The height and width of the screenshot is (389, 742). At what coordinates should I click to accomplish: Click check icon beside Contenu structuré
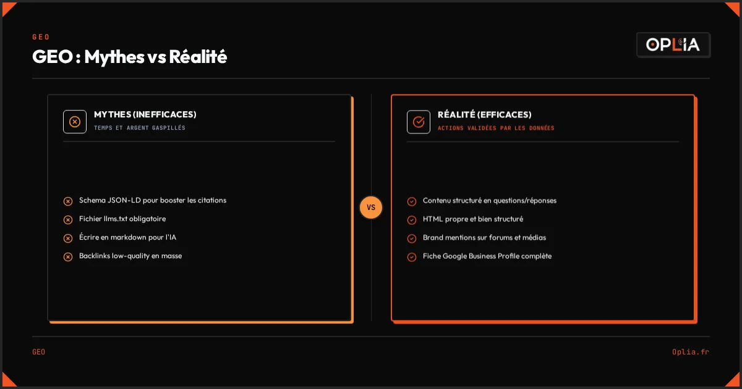coord(412,201)
